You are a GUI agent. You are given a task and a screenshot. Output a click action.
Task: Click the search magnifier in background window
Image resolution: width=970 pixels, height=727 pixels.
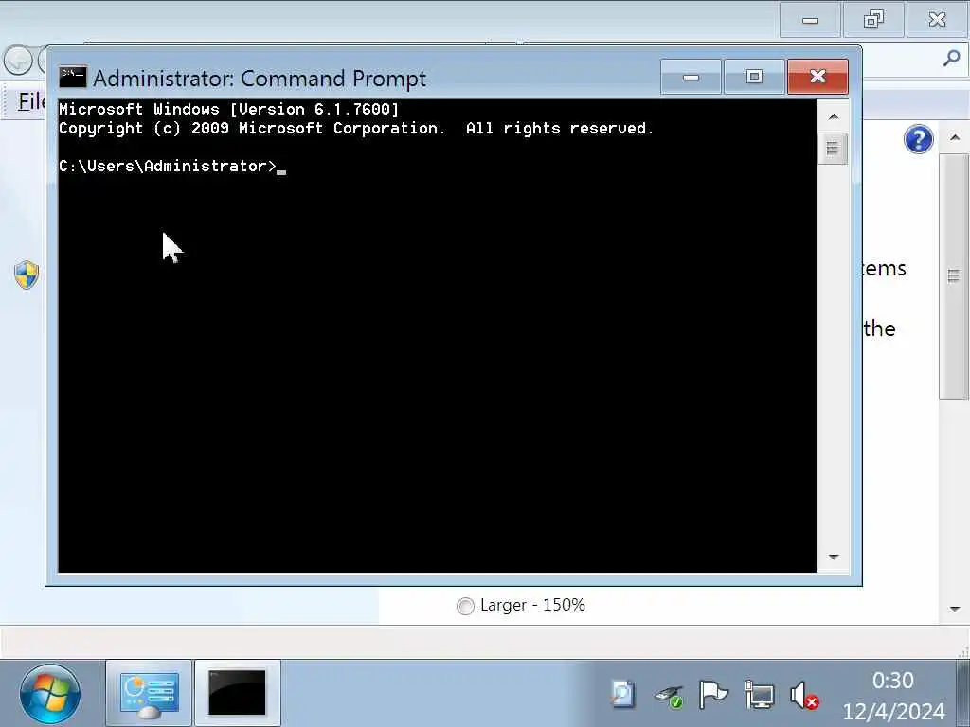951,59
